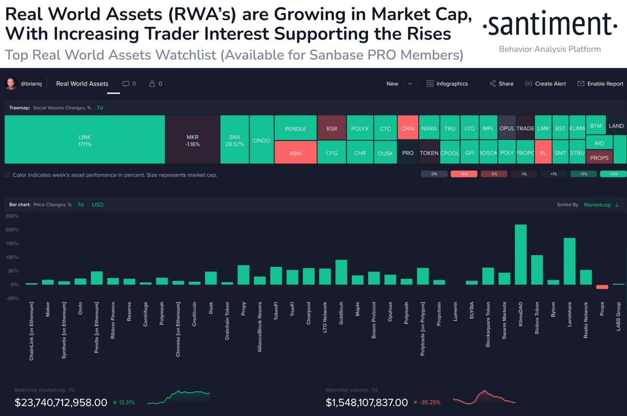Open the @brianq username link

pos(31,84)
